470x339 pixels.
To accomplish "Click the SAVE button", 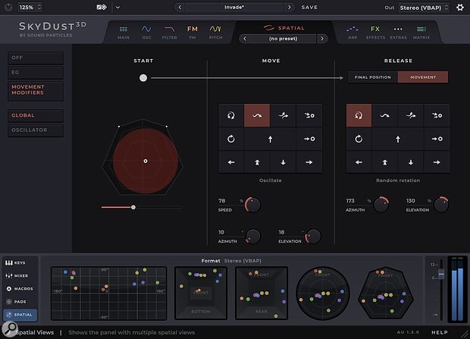I will point(309,7).
